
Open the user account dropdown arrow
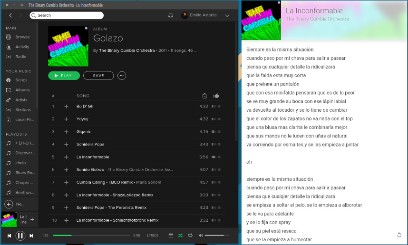[x=227, y=15]
